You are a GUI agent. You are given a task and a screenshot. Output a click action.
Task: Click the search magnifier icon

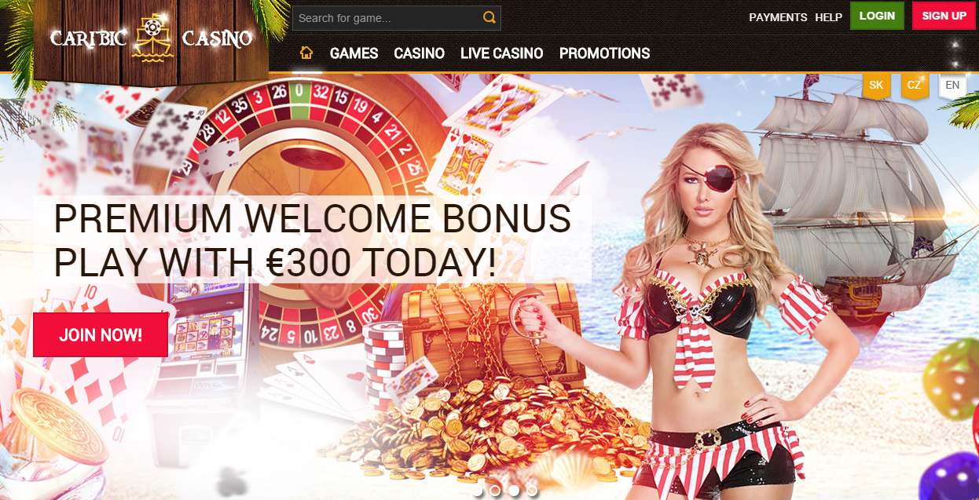point(489,17)
